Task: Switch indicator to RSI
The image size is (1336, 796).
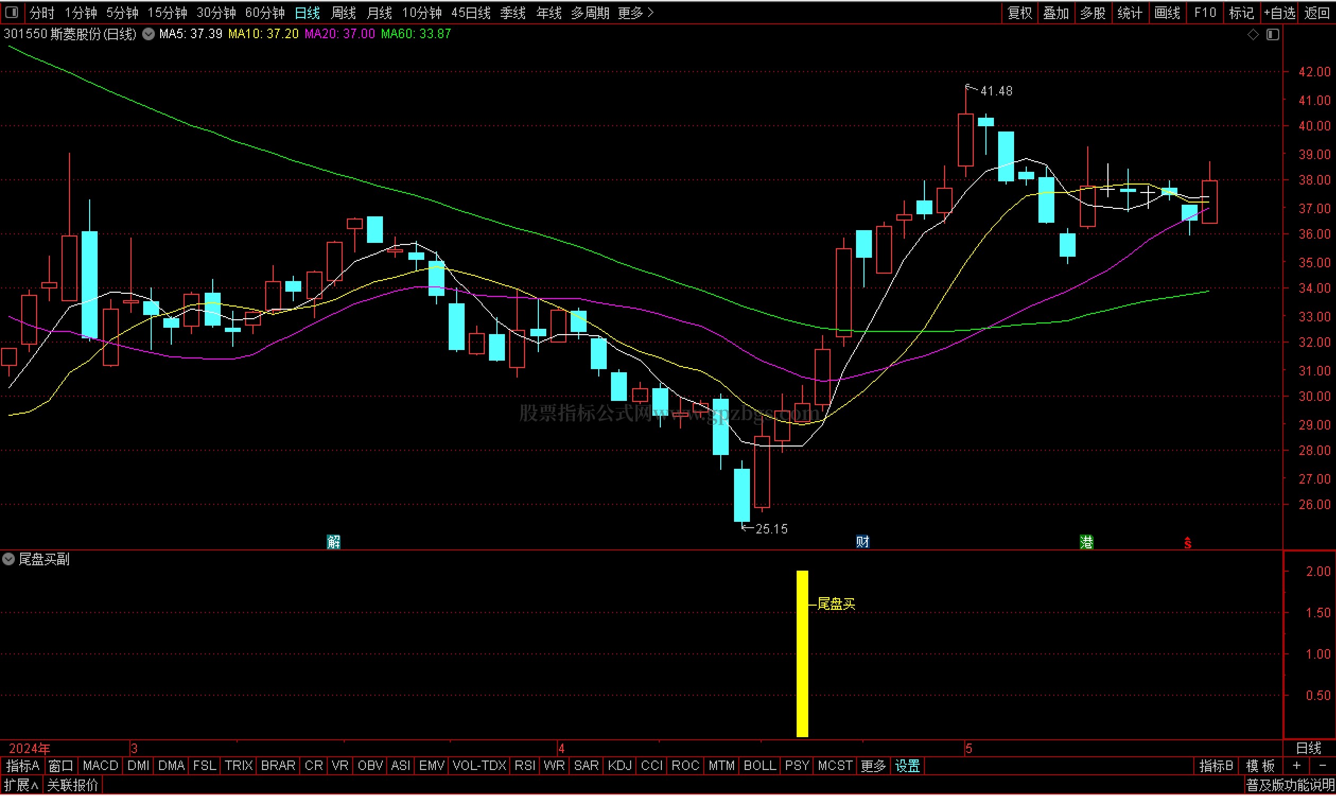Action: tap(525, 766)
